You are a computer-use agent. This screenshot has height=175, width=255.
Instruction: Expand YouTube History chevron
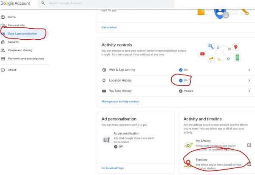coord(249,91)
